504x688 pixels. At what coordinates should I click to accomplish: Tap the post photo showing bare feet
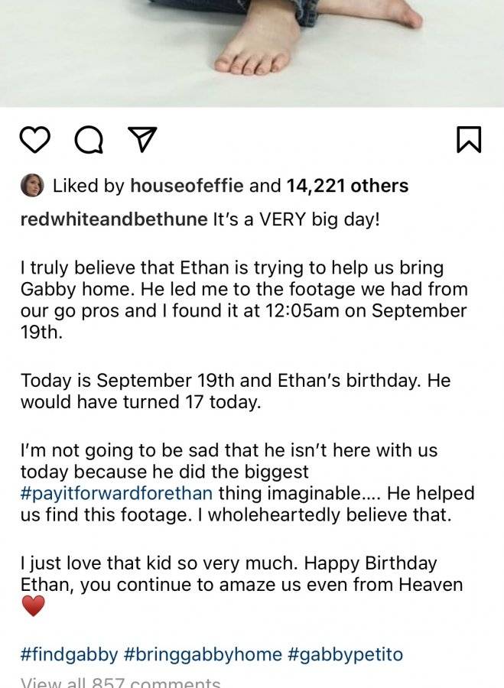(x=252, y=53)
